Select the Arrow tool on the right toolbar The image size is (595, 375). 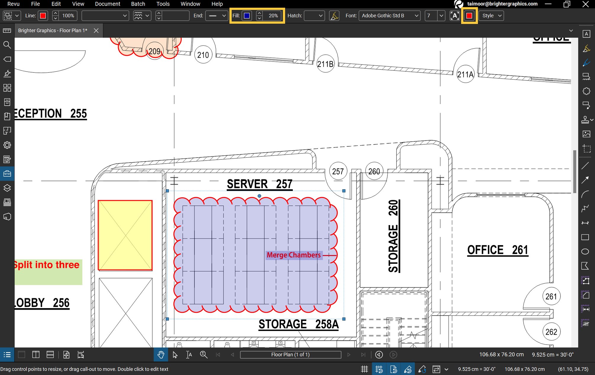pyautogui.click(x=585, y=180)
